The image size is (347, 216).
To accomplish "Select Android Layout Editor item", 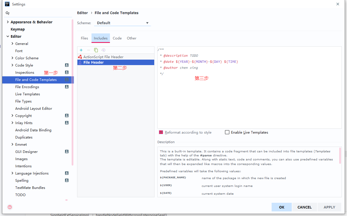I will (34, 108).
